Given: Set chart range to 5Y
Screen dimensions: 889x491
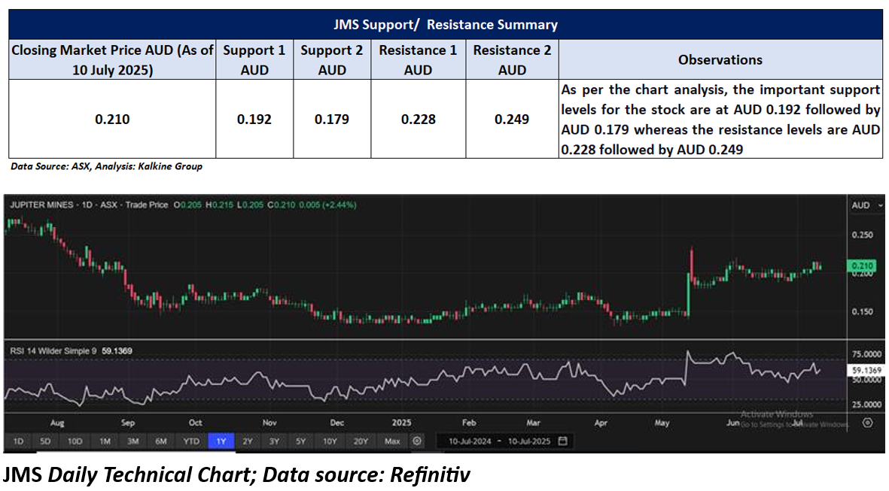Looking at the screenshot, I should point(301,441).
